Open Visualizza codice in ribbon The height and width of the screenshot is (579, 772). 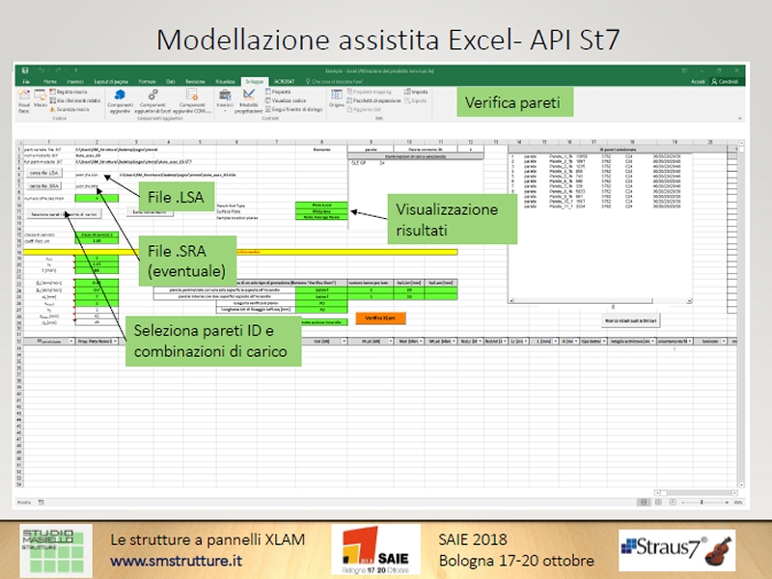coord(287,99)
